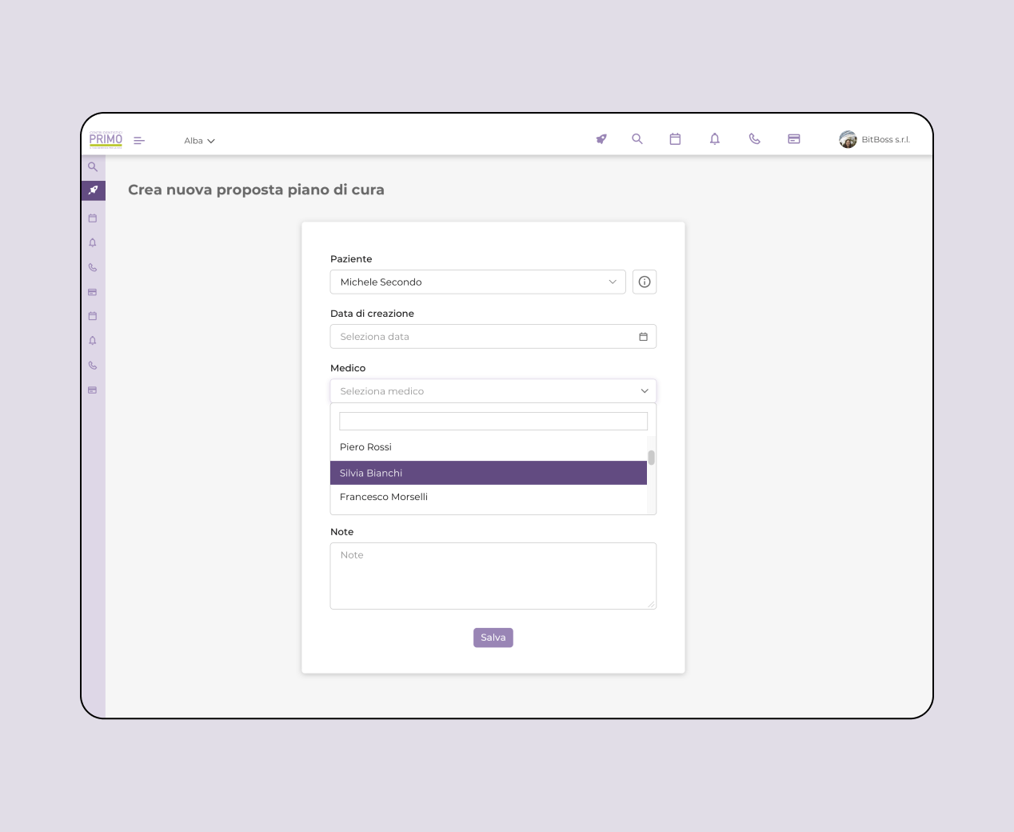The image size is (1014, 832).
Task: Open search from top navbar magnifier icon
Action: [x=637, y=139]
